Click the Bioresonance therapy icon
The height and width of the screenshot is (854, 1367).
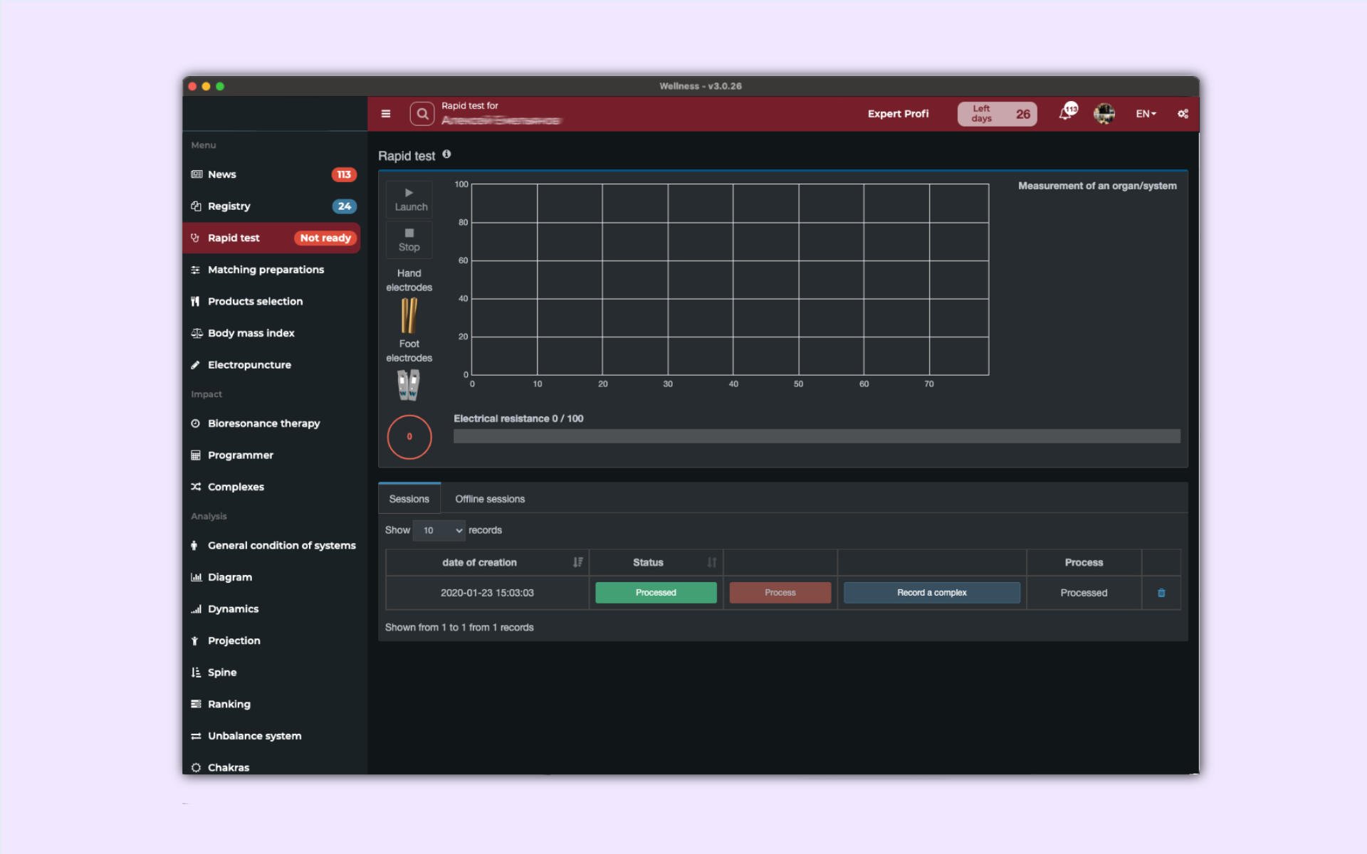[x=195, y=423]
